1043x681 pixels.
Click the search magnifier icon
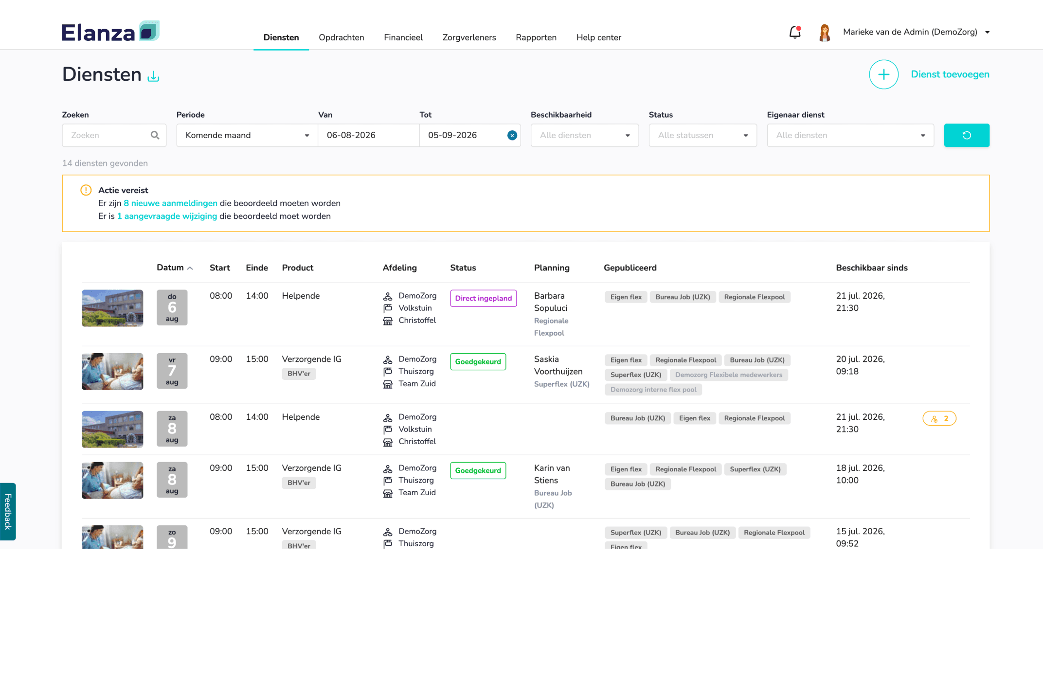coord(155,135)
